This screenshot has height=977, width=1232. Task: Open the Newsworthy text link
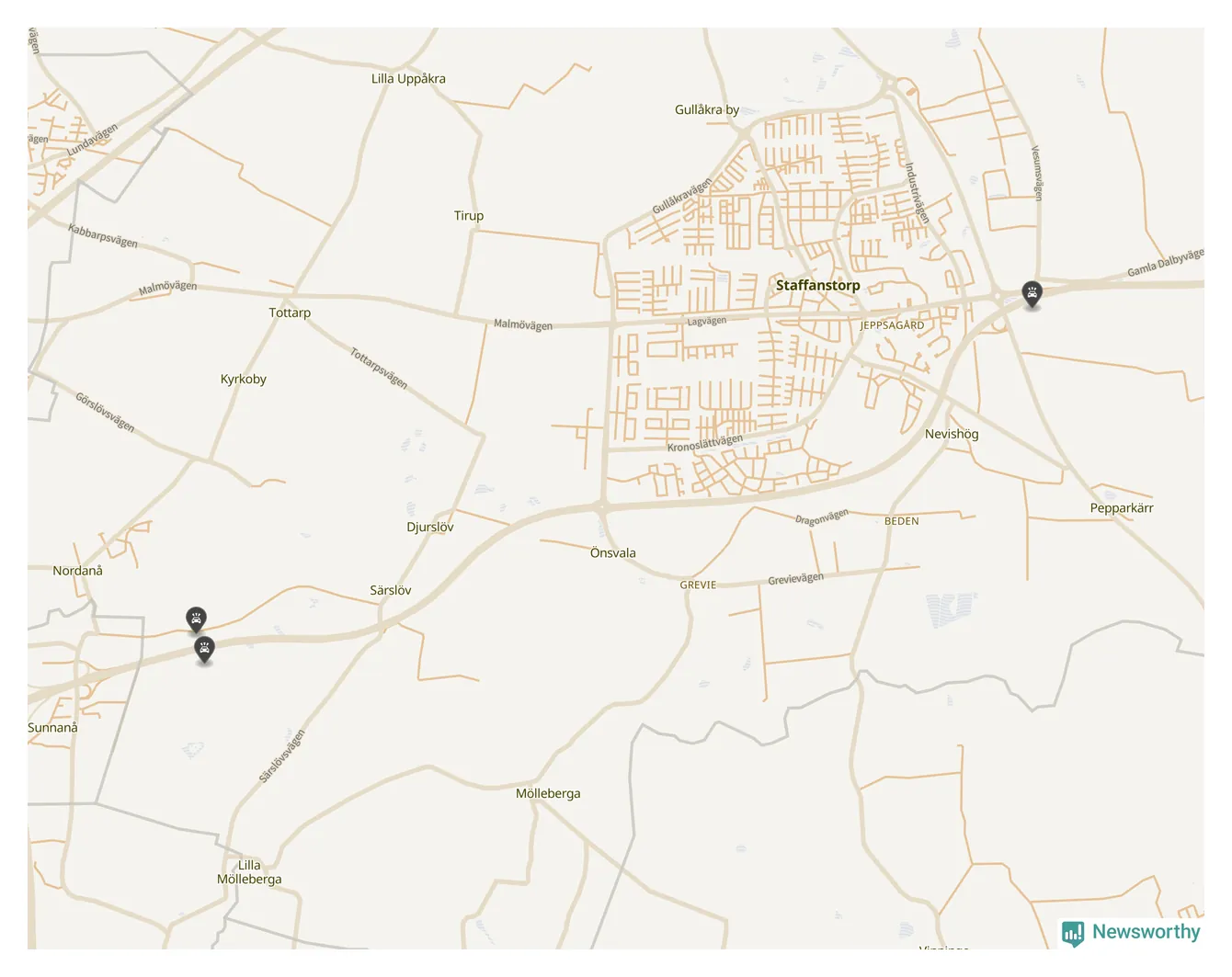tap(1146, 932)
